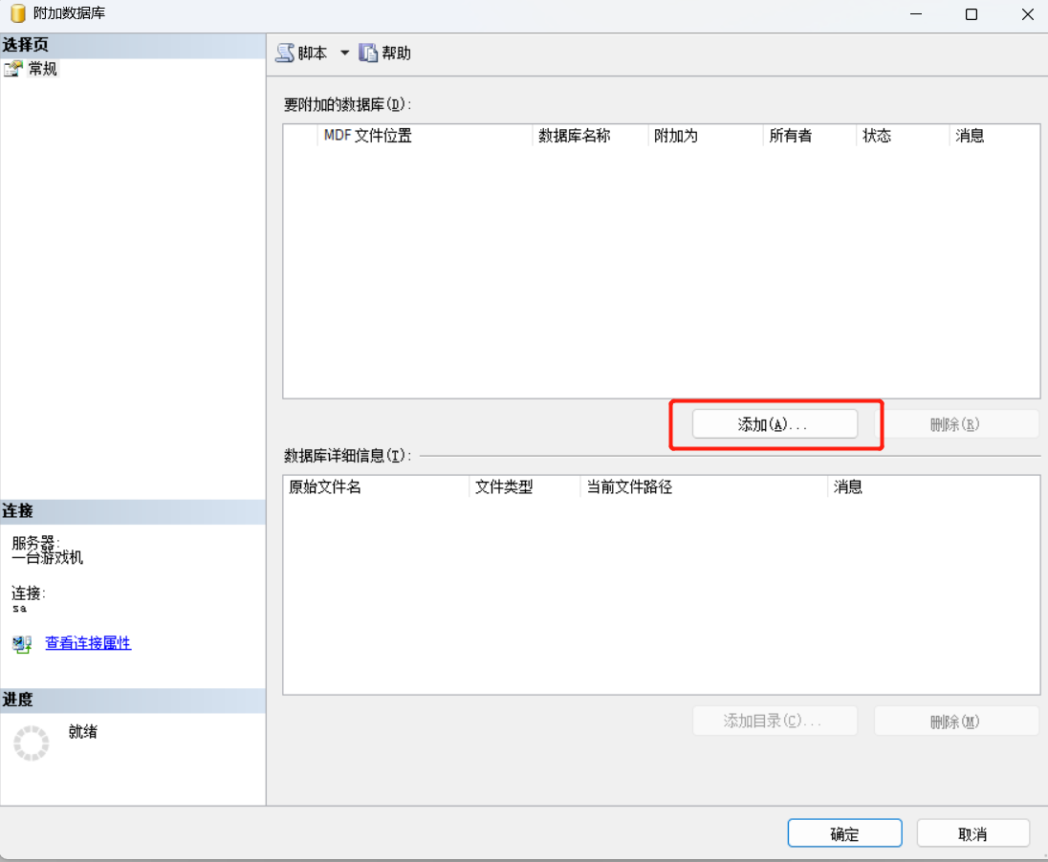
Task: Cancel the dialog with 取消
Action: 972,833
